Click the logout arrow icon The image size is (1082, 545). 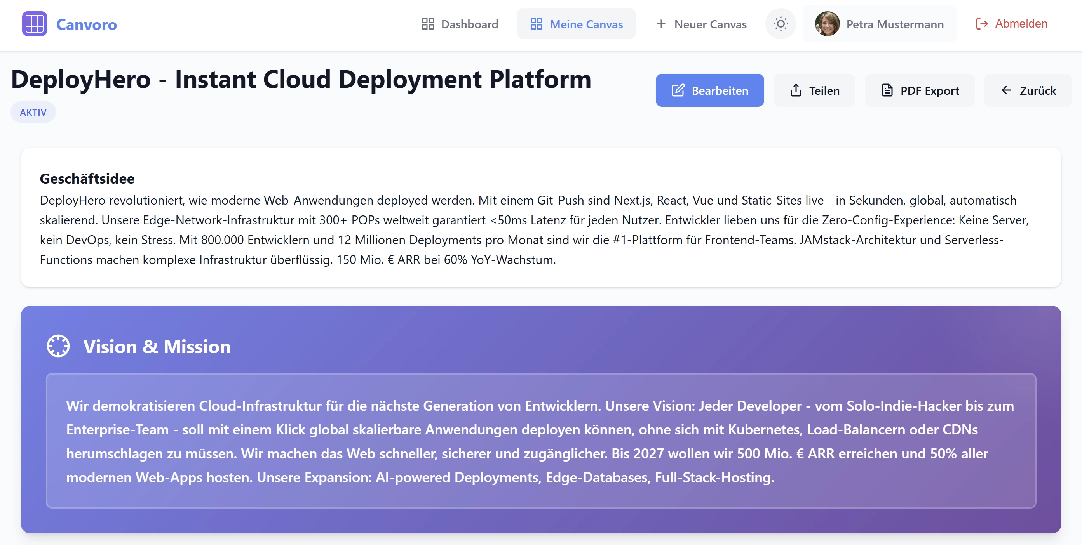(982, 24)
